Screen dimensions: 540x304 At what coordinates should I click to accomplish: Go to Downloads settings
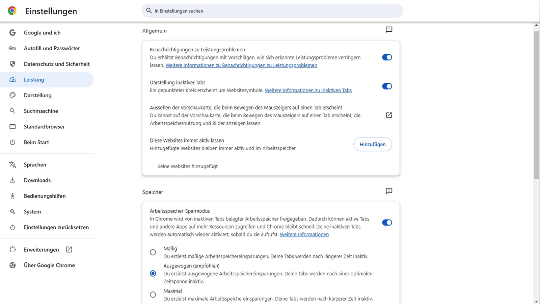pyautogui.click(x=47, y=180)
